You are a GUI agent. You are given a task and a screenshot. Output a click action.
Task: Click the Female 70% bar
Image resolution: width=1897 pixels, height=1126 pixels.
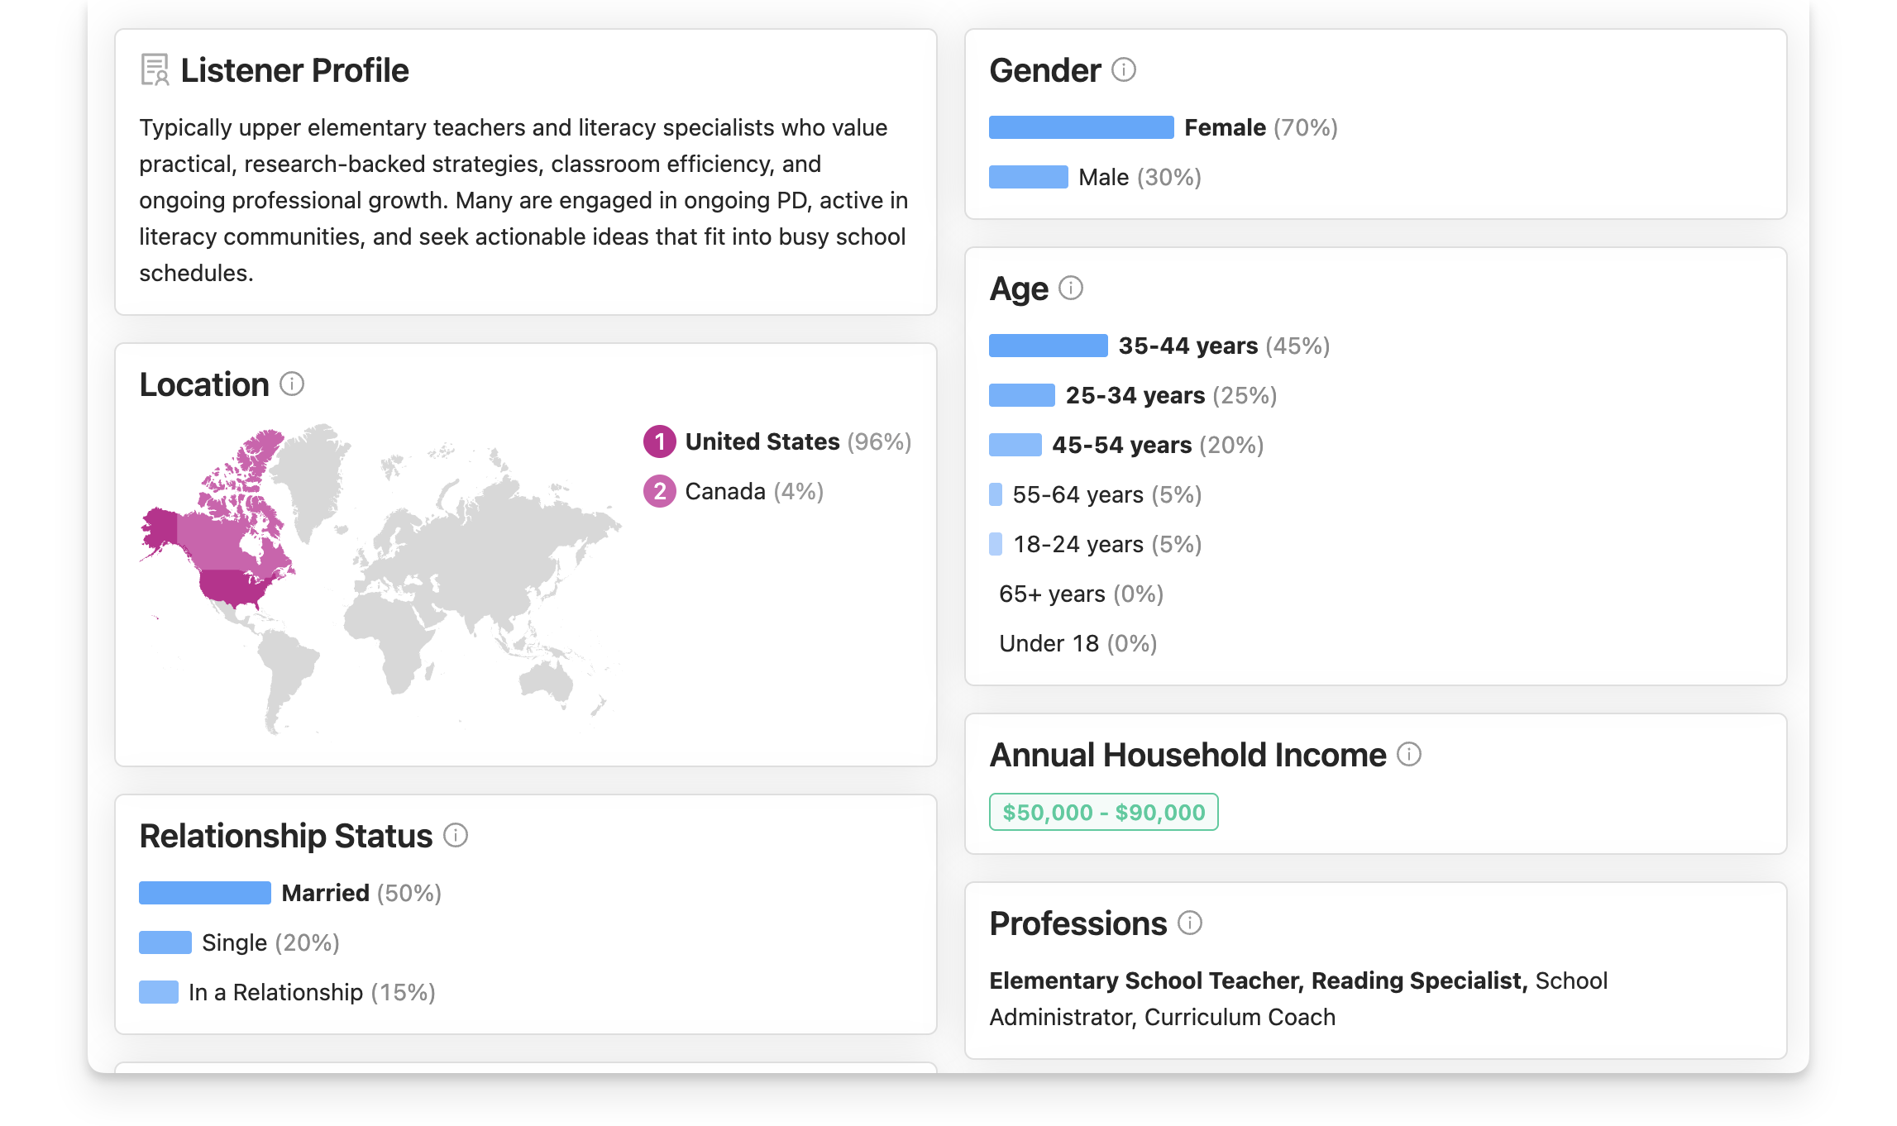click(x=1082, y=127)
